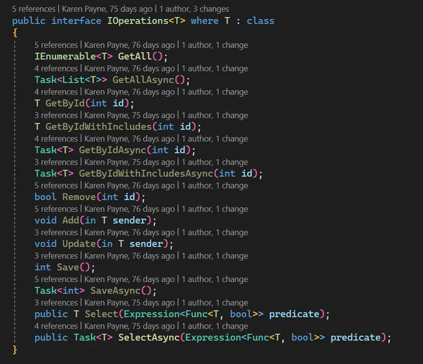Click the GetById(int id) method name

click(x=65, y=103)
